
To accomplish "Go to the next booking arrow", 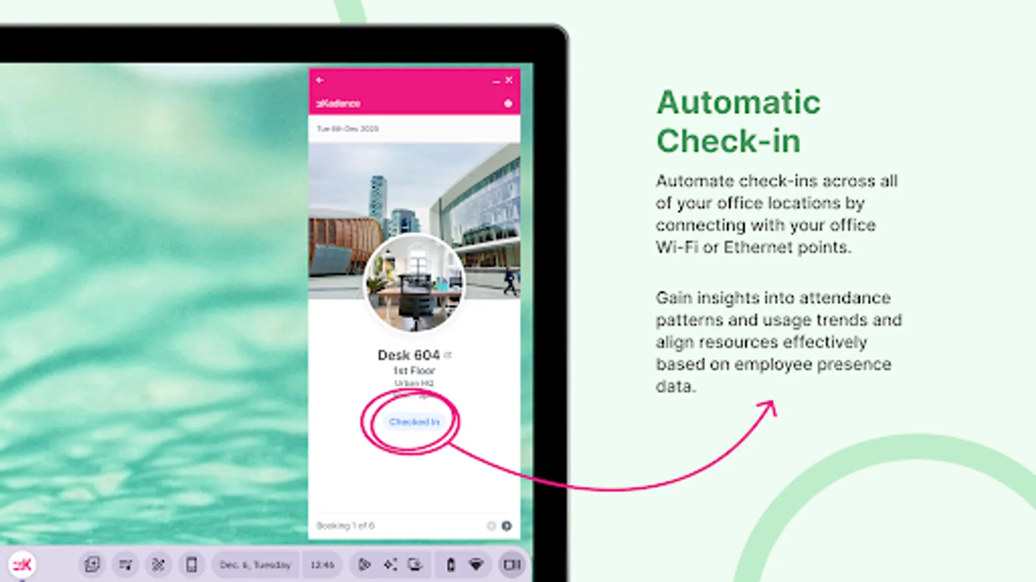I will pos(506,526).
